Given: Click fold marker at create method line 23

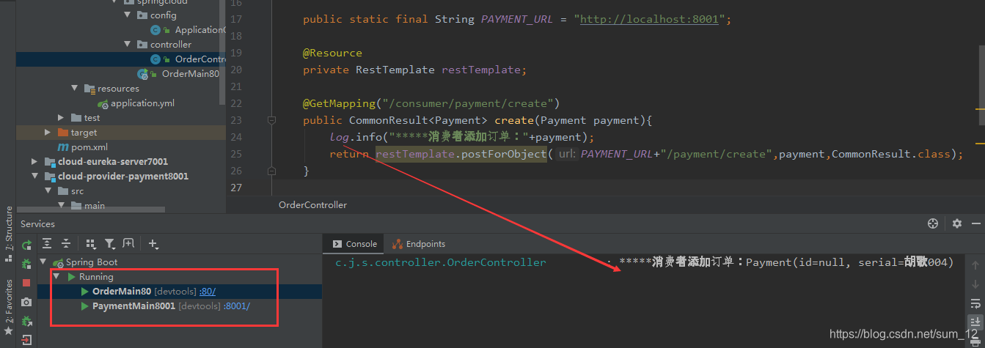Looking at the screenshot, I should pyautogui.click(x=271, y=119).
